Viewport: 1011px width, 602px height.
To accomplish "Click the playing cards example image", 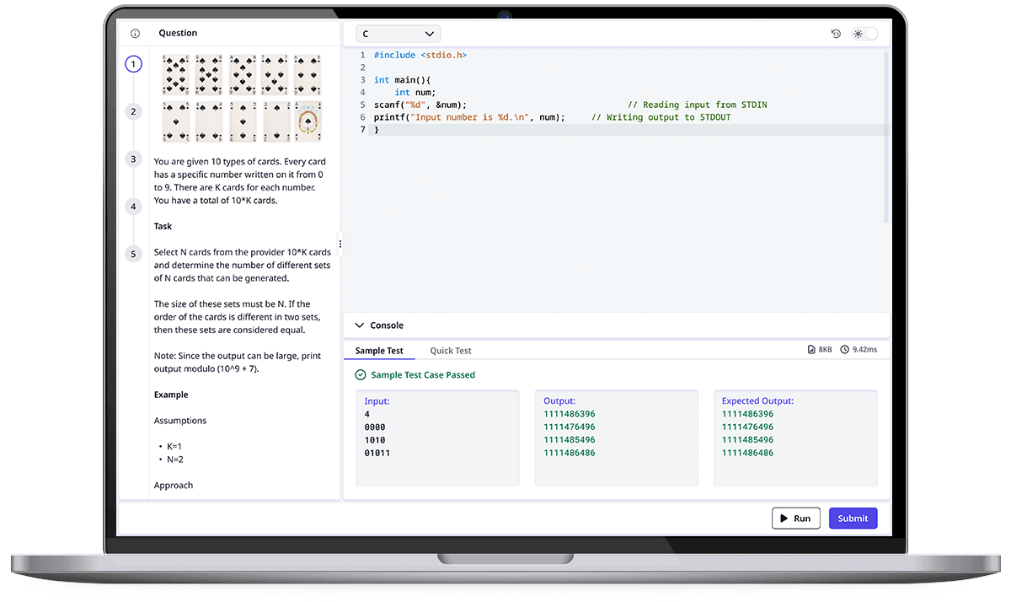I will pyautogui.click(x=241, y=98).
